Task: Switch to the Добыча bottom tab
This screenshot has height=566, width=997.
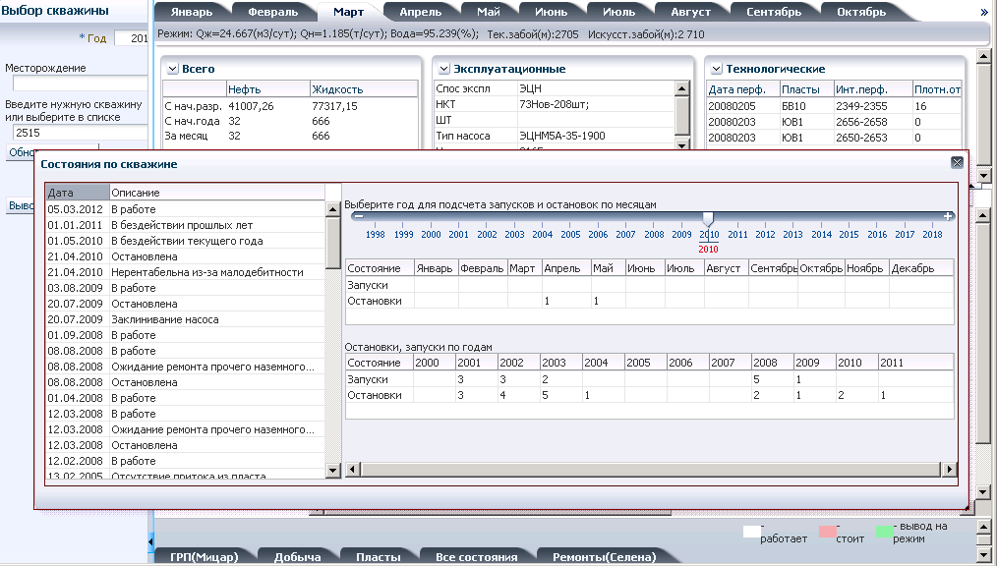Action: coord(298,556)
